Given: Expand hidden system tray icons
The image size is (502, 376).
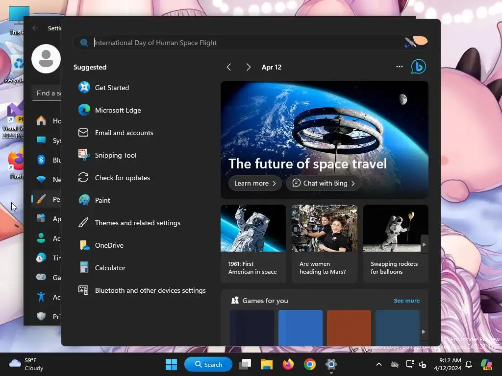Looking at the screenshot, I should coord(379,364).
